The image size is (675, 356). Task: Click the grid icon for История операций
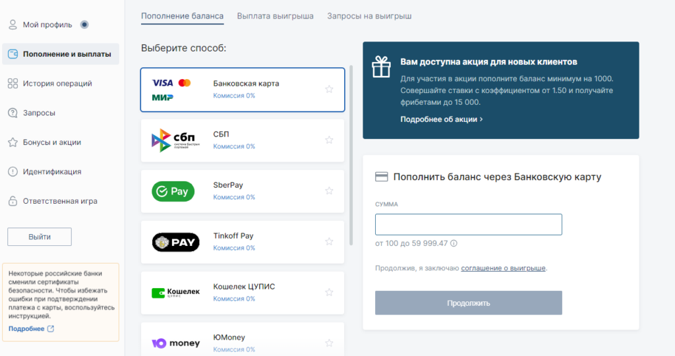point(13,84)
